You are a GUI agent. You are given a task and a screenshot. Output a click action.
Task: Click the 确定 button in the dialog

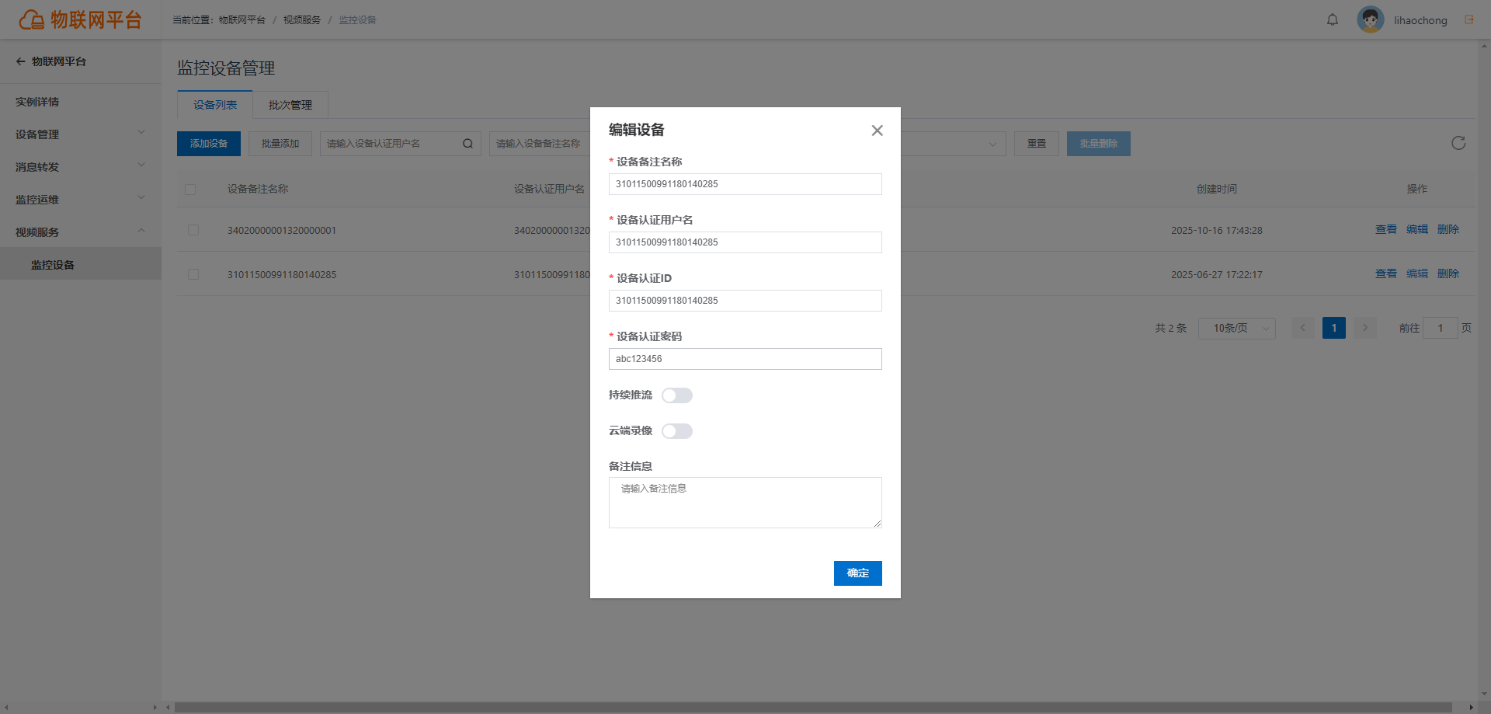coord(858,573)
